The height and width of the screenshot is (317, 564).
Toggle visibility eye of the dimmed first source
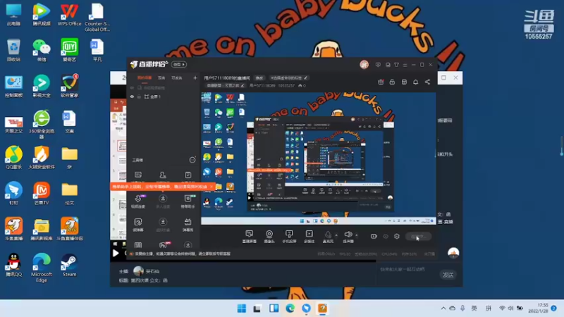pyautogui.click(x=132, y=87)
